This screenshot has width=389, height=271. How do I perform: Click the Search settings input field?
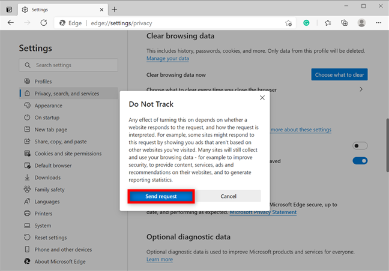coord(68,65)
